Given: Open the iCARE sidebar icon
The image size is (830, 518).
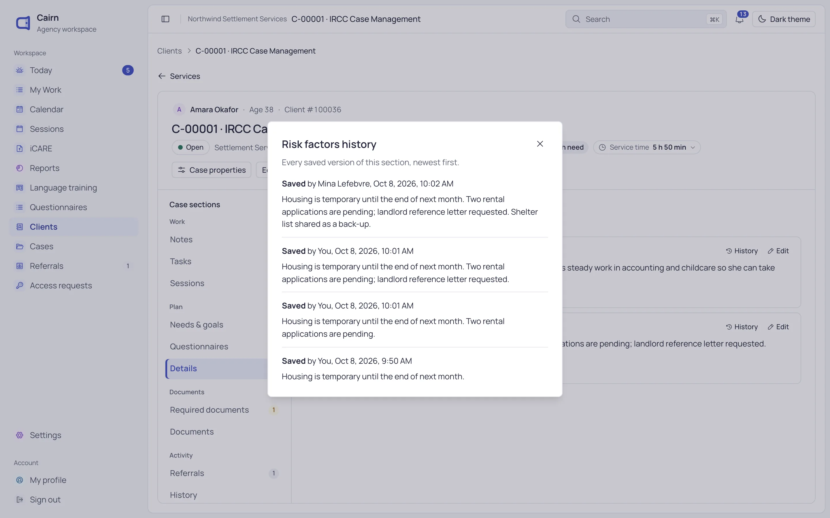Looking at the screenshot, I should (20, 148).
